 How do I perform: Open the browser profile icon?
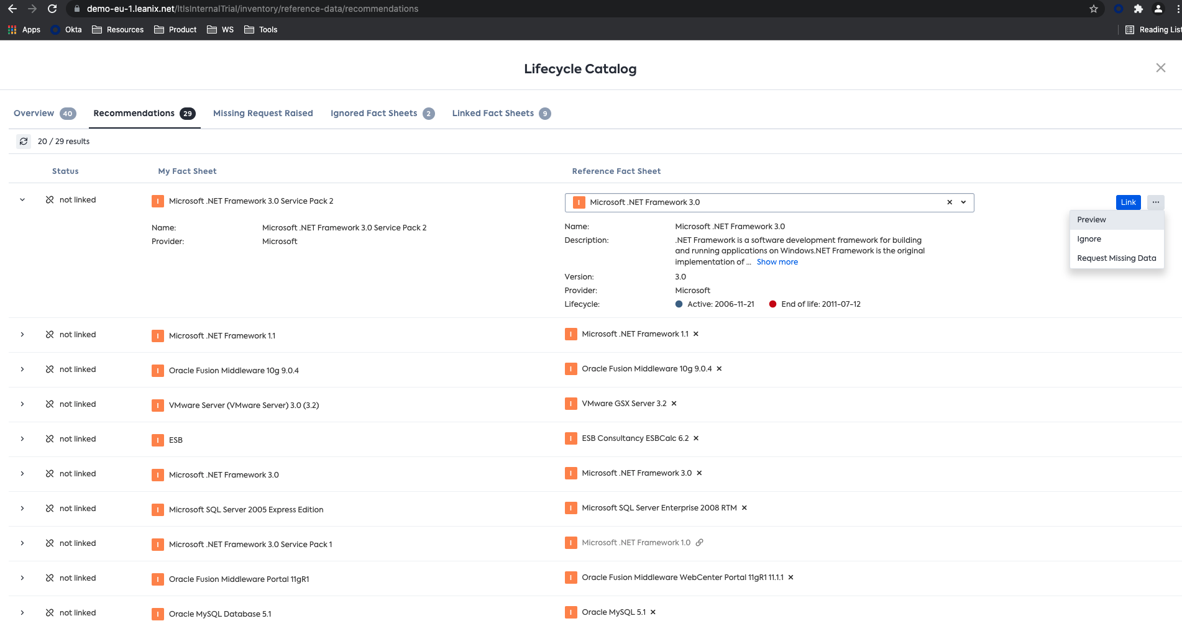click(1158, 9)
